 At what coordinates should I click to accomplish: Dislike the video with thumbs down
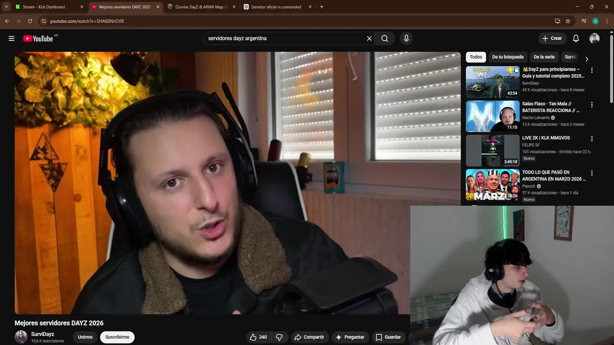(x=279, y=337)
